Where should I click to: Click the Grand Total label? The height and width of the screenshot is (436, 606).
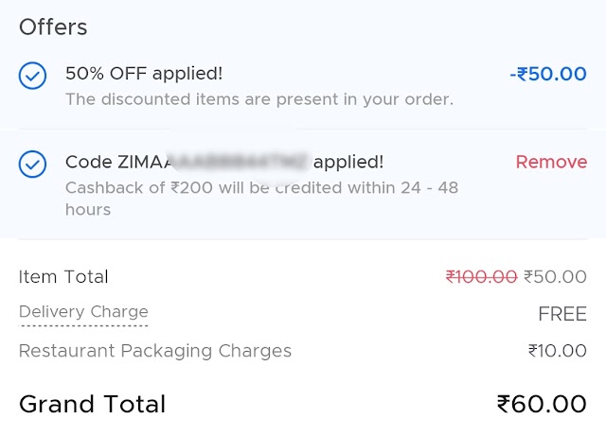pos(92,405)
